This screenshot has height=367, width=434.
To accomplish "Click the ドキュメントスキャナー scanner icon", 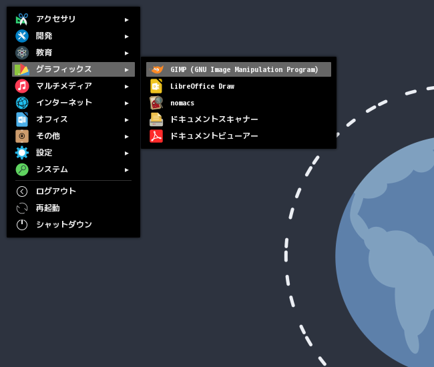I will (x=156, y=119).
